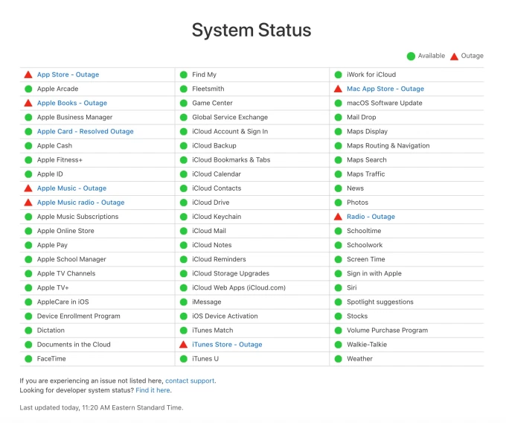This screenshot has height=423, width=506.
Task: Open the App Store - Outage details
Action: click(x=68, y=74)
